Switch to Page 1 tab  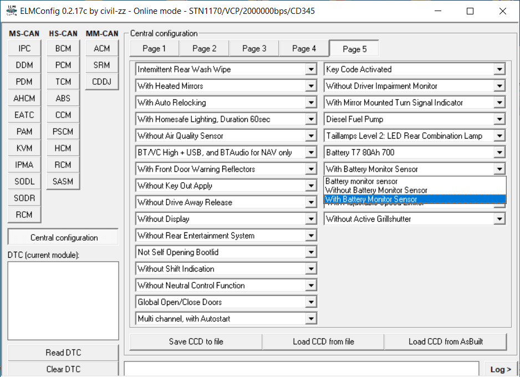pyautogui.click(x=154, y=49)
